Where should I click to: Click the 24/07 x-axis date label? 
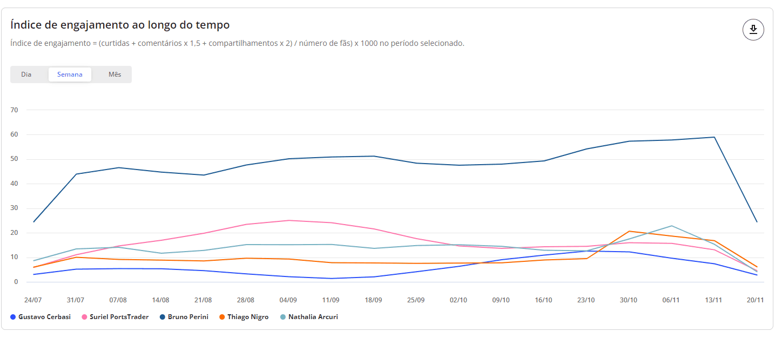click(x=33, y=300)
